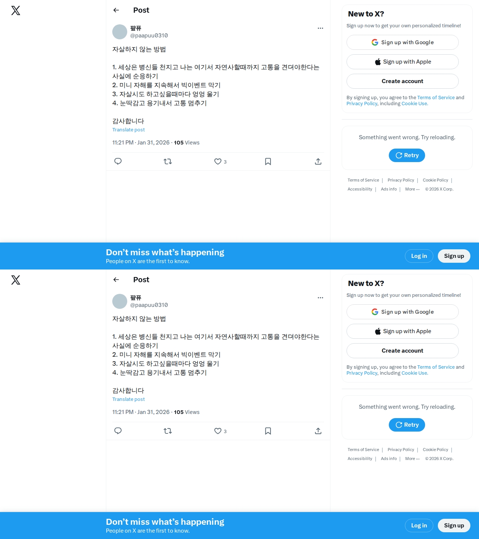Bookmark the upper post
This screenshot has height=539, width=479.
268,161
